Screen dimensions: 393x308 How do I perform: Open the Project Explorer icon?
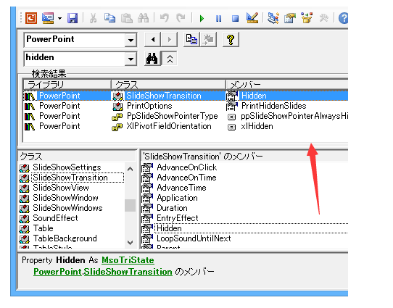click(273, 18)
